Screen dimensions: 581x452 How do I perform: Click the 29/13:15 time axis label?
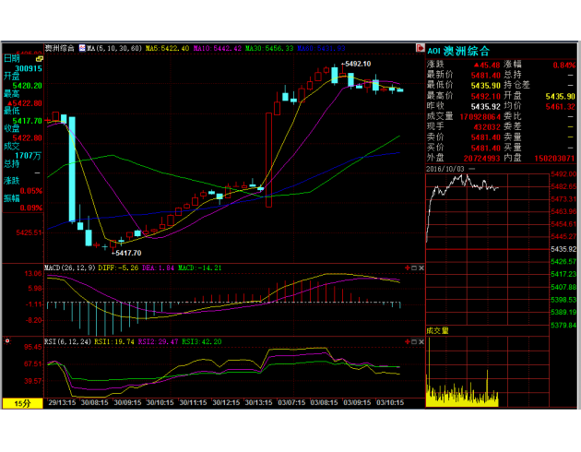point(62,402)
